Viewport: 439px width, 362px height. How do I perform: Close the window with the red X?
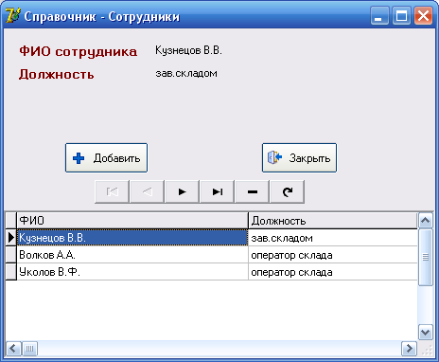(x=423, y=16)
